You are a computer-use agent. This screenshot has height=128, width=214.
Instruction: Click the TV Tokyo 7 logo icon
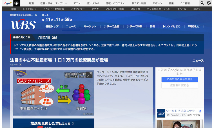coord(7,3)
